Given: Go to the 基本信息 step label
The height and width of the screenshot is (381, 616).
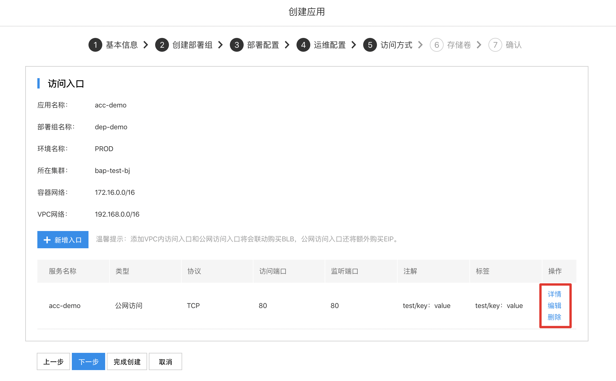Looking at the screenshot, I should (122, 45).
